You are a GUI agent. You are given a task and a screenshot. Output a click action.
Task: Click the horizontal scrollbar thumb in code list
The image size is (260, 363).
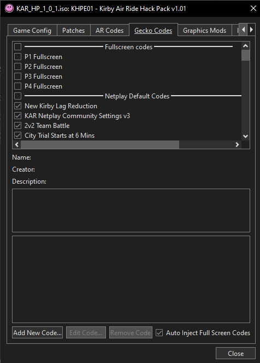(x=100, y=144)
